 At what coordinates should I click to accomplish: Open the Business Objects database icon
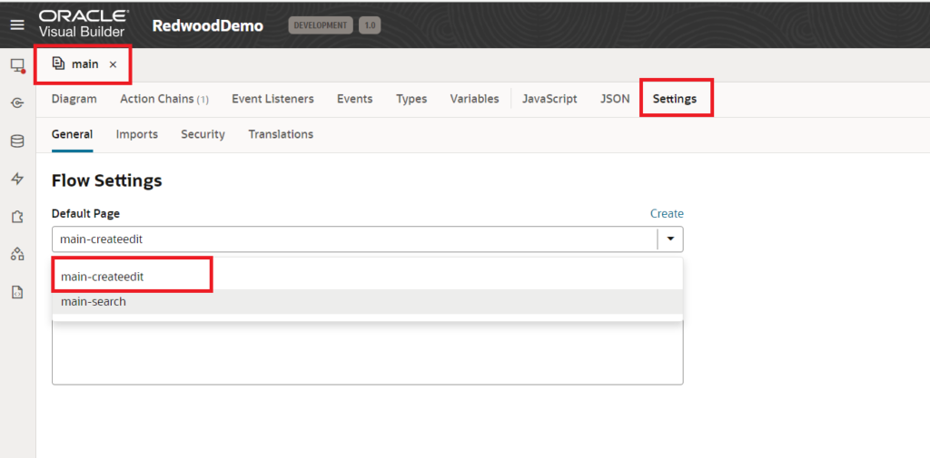click(17, 141)
